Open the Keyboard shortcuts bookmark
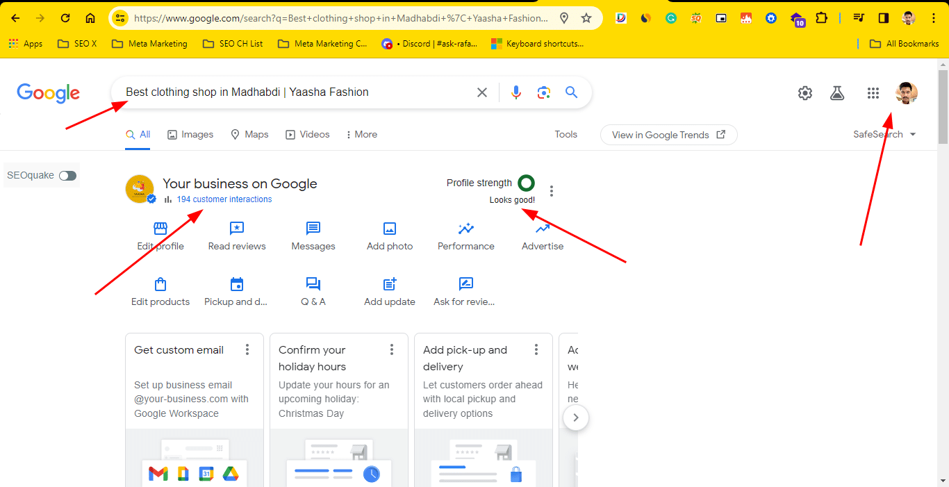The image size is (949, 487). click(x=537, y=44)
